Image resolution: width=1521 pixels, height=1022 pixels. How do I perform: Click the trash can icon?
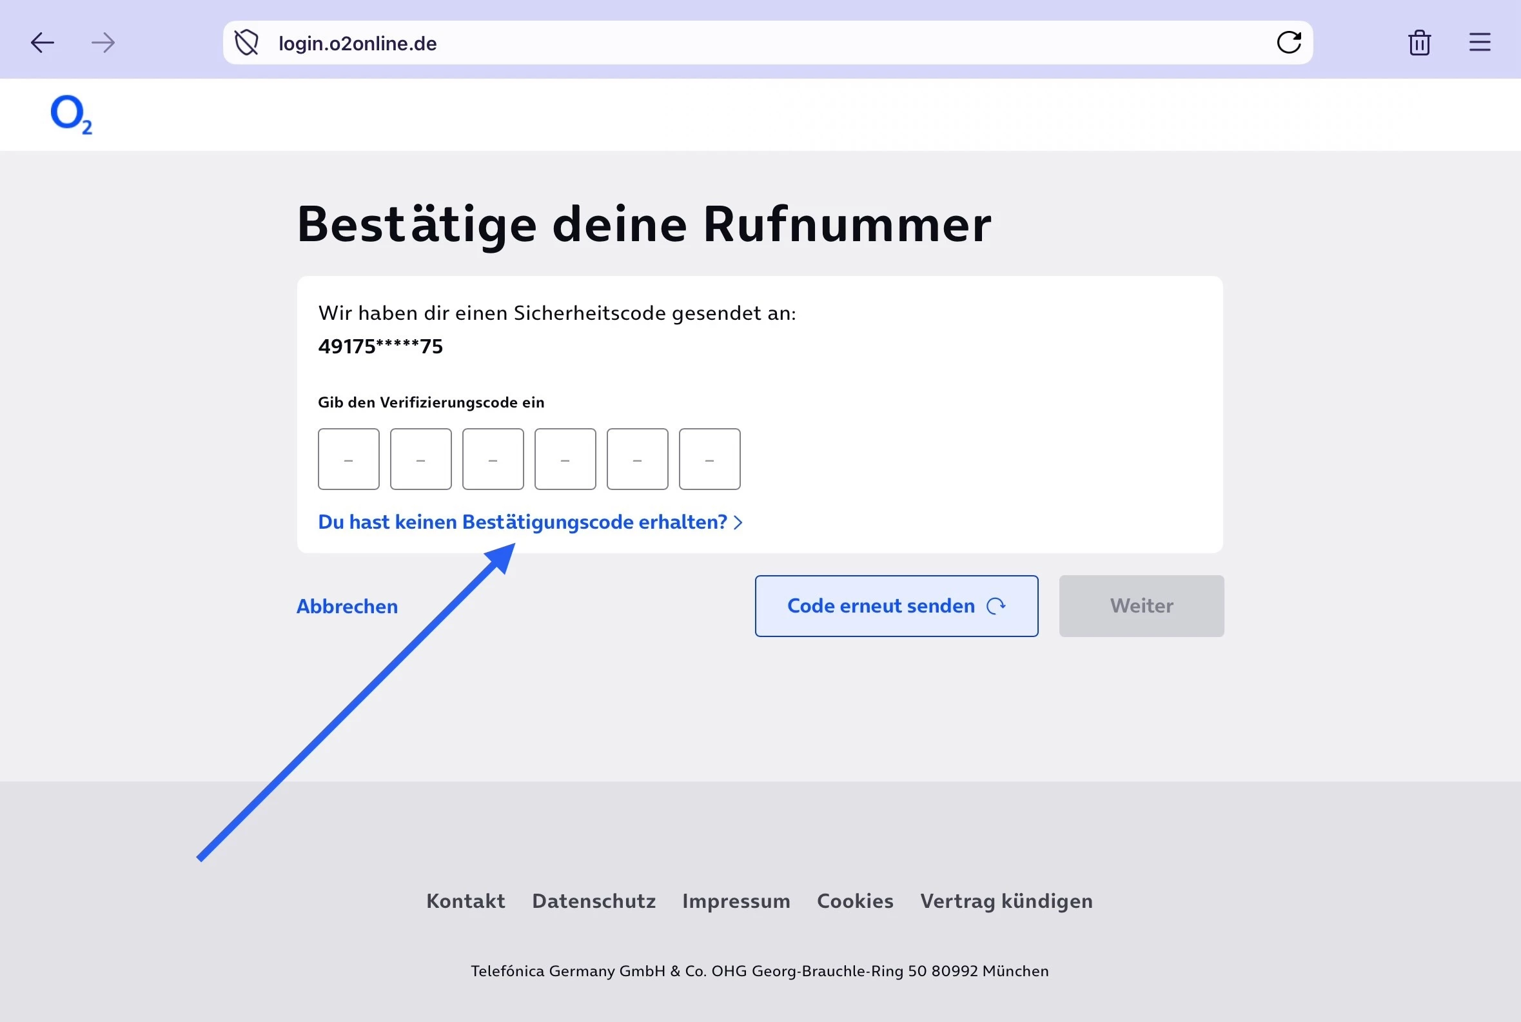[x=1418, y=43]
